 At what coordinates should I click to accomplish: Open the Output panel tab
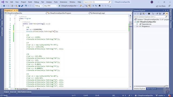(x=6, y=92)
